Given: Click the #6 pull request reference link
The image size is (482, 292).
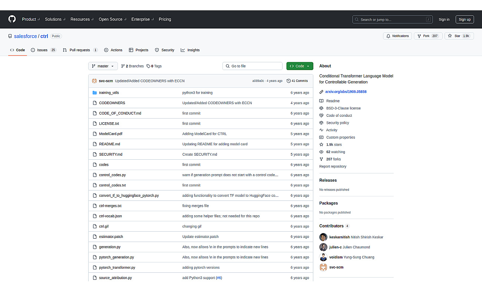Looking at the screenshot, I should [x=219, y=278].
